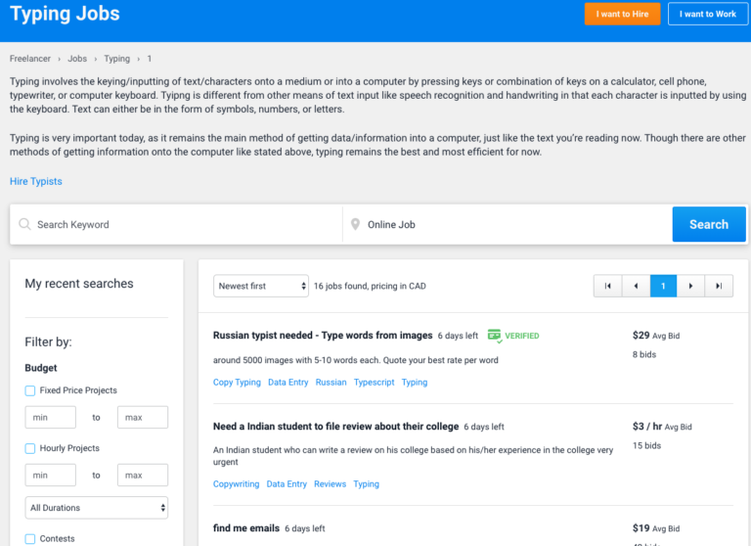Open the Russian typist needed job title

(x=323, y=336)
